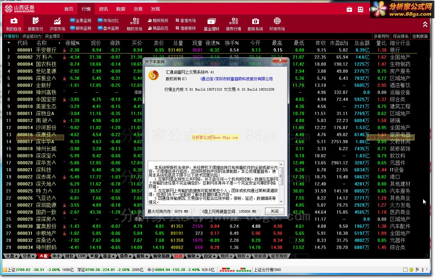This screenshot has width=435, height=279.
Task: Open 我的自选 watchlist icon
Action: point(14,24)
